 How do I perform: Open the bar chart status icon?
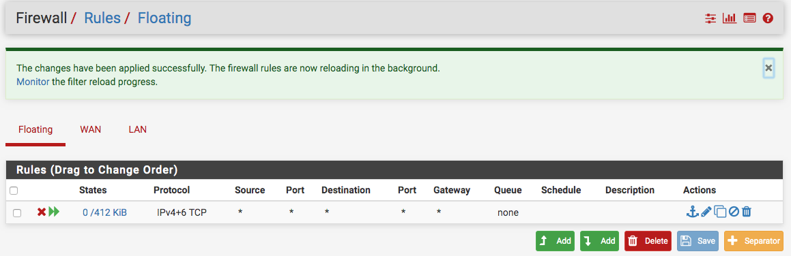(x=730, y=18)
